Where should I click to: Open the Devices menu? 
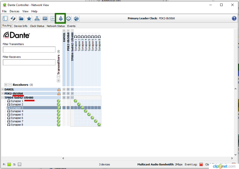point(14,11)
